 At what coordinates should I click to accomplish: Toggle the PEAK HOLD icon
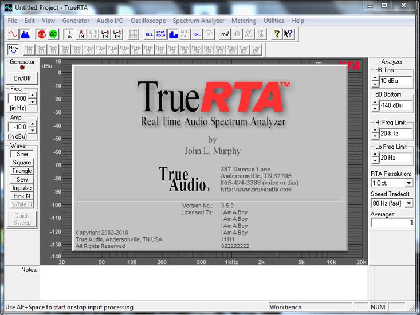click(160, 34)
